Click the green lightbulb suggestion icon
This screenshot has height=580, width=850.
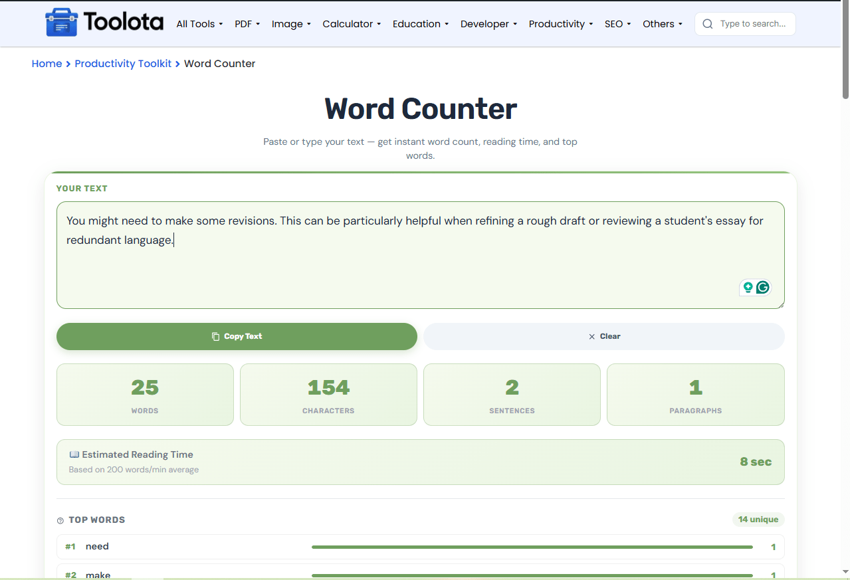748,287
